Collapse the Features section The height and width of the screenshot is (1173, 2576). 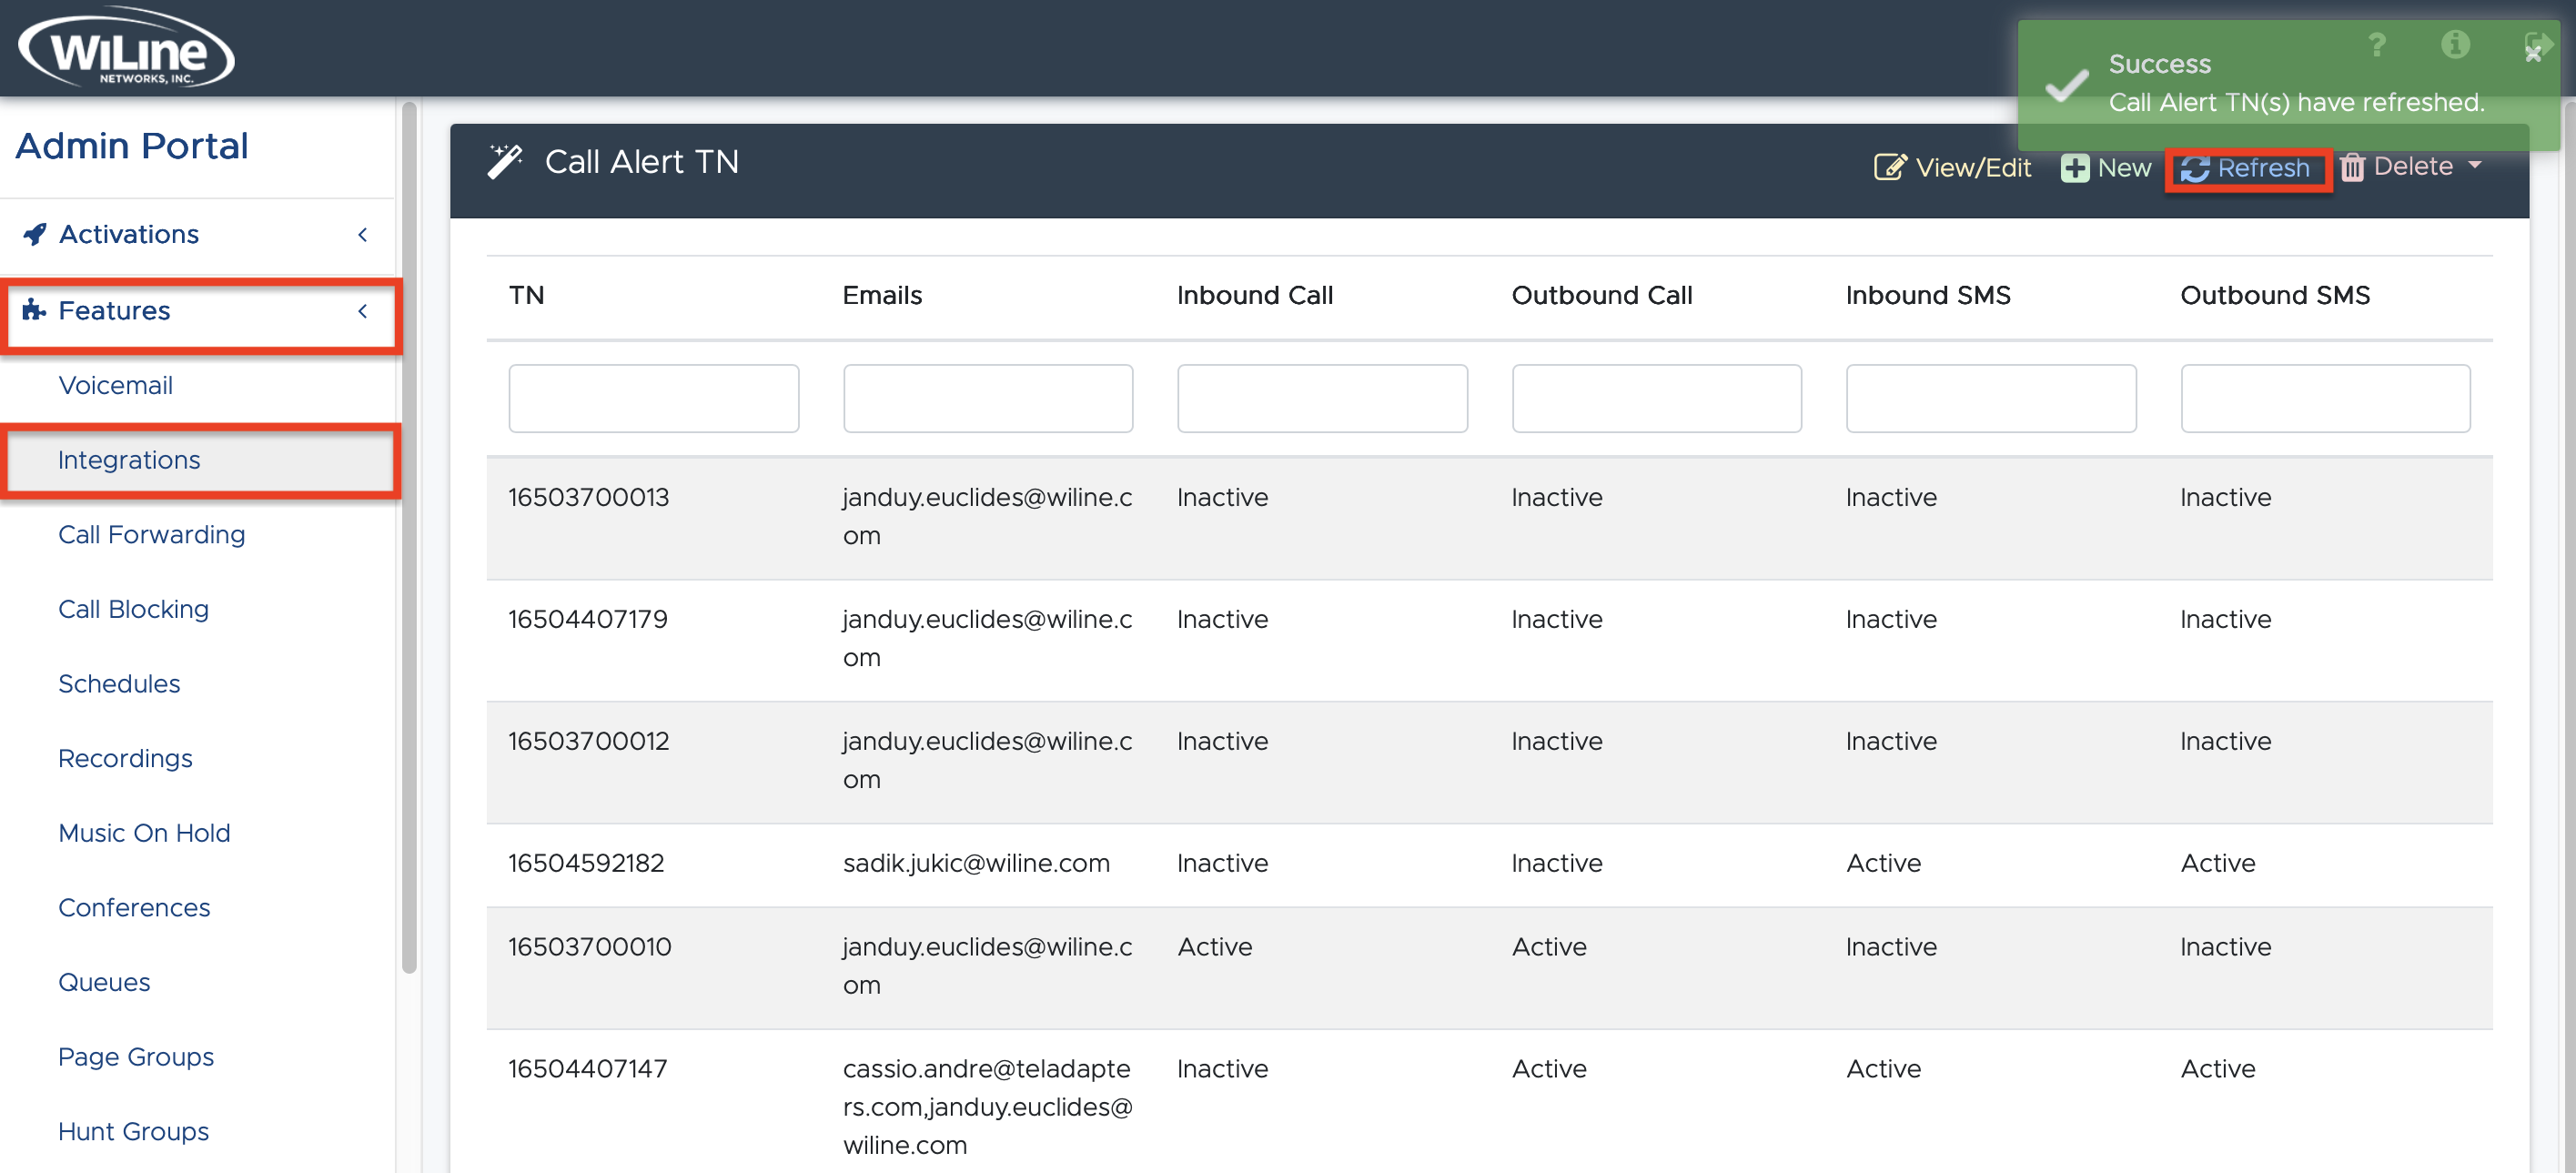362,311
